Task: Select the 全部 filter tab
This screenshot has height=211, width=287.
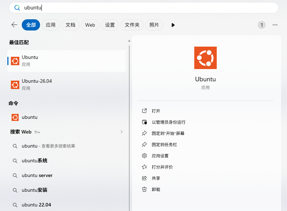Action: 31,25
